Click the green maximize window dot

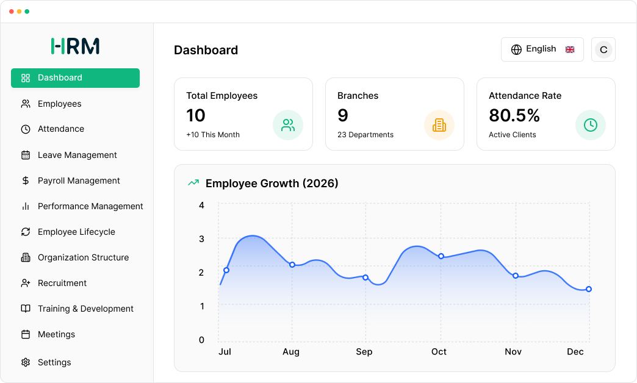pos(27,12)
